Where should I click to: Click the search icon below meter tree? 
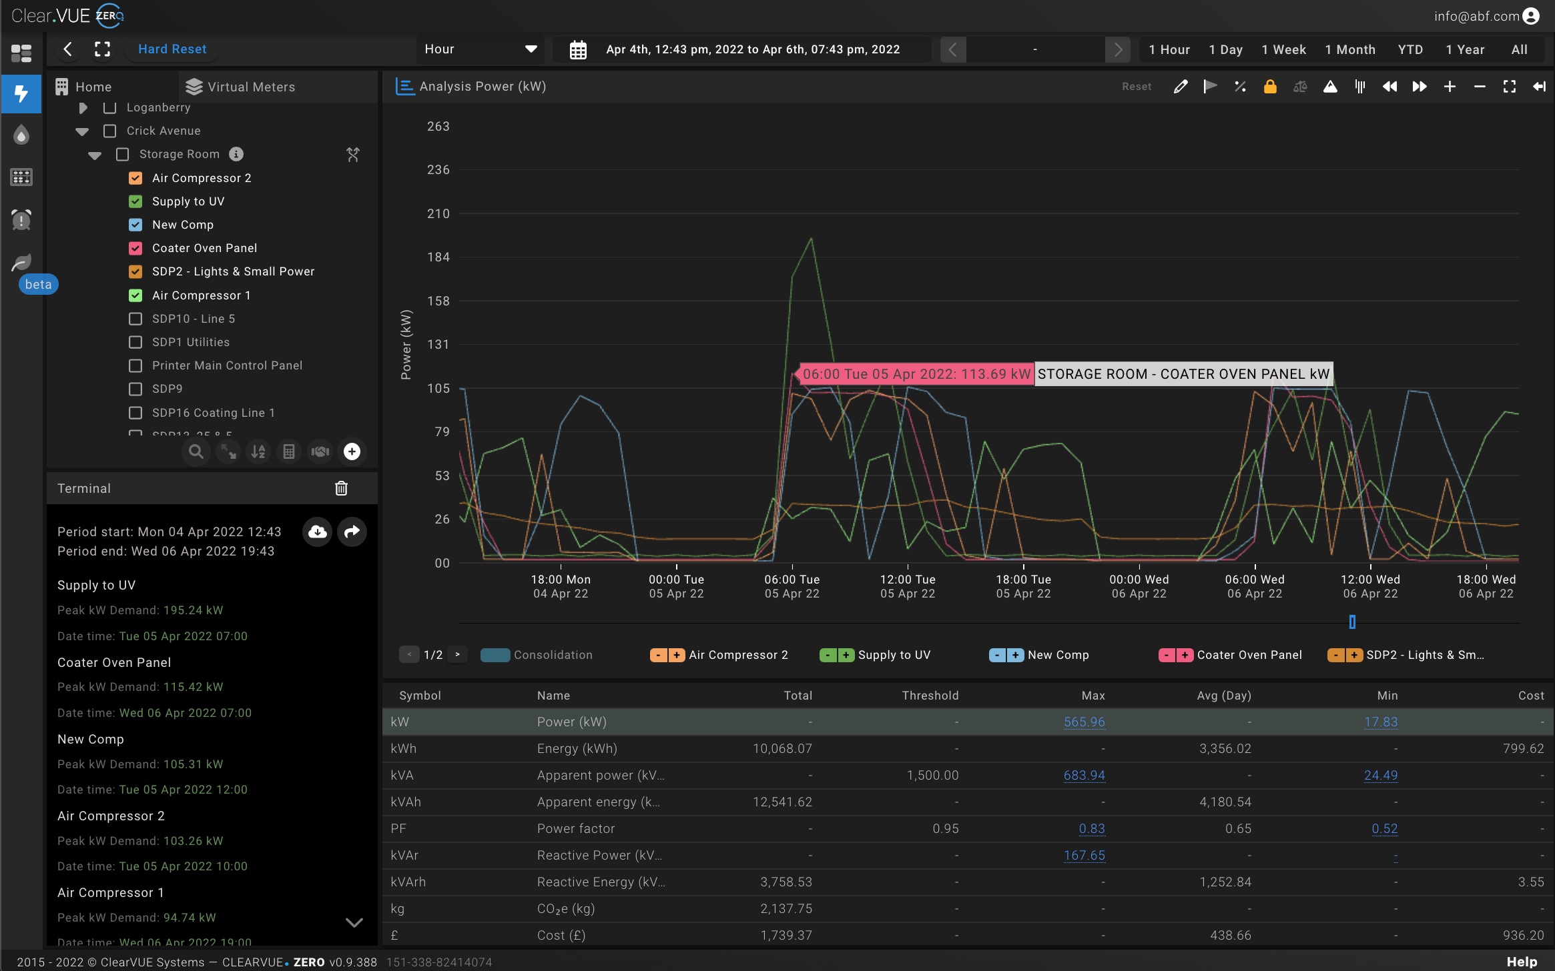point(196,451)
